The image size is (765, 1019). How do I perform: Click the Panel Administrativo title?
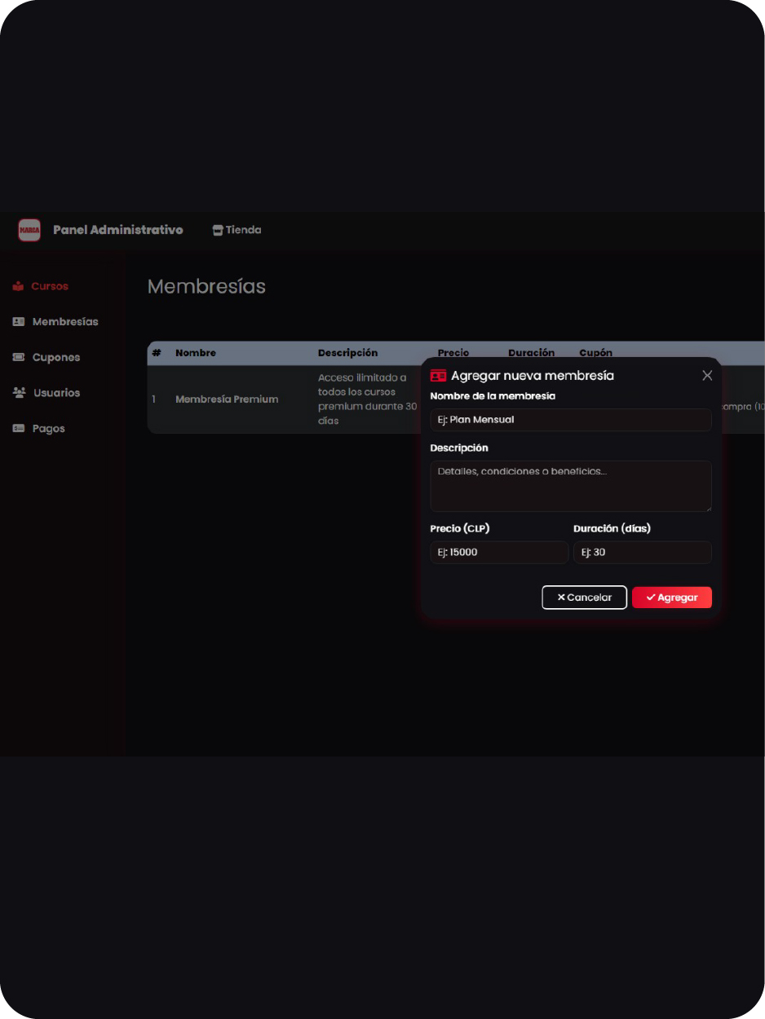(x=118, y=230)
